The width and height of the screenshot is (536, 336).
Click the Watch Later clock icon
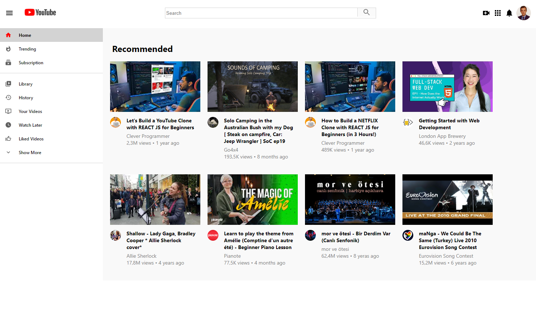8,125
